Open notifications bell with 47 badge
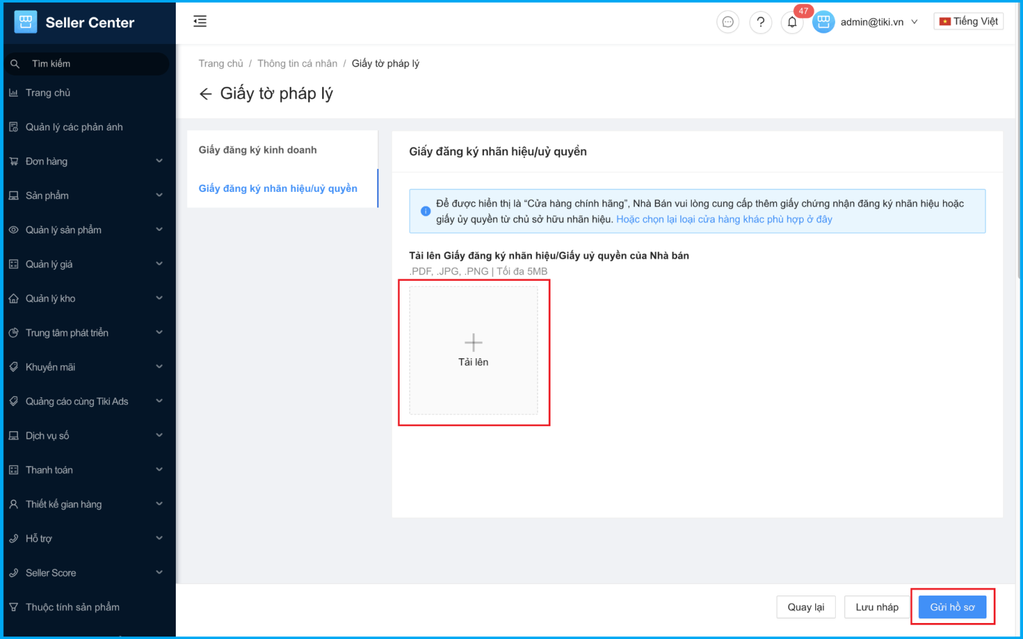 coord(792,22)
